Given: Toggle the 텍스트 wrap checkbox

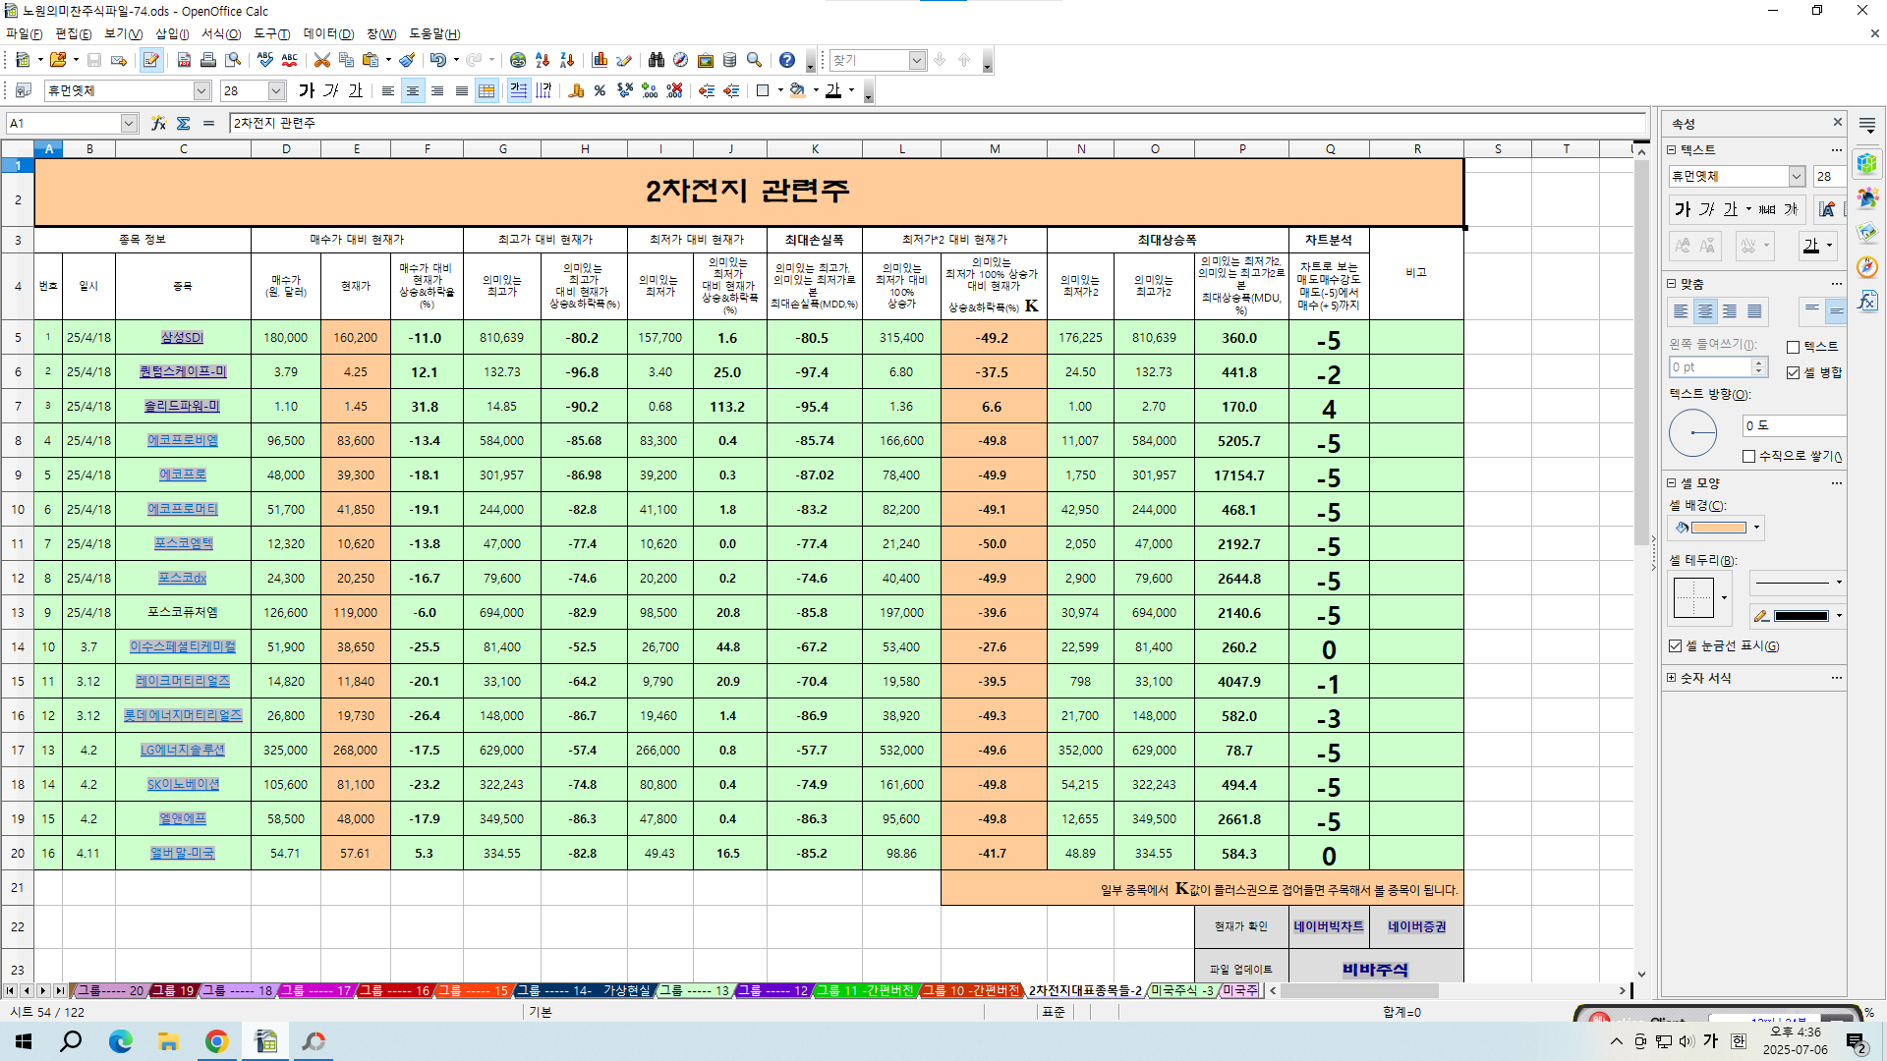Looking at the screenshot, I should pos(1794,347).
